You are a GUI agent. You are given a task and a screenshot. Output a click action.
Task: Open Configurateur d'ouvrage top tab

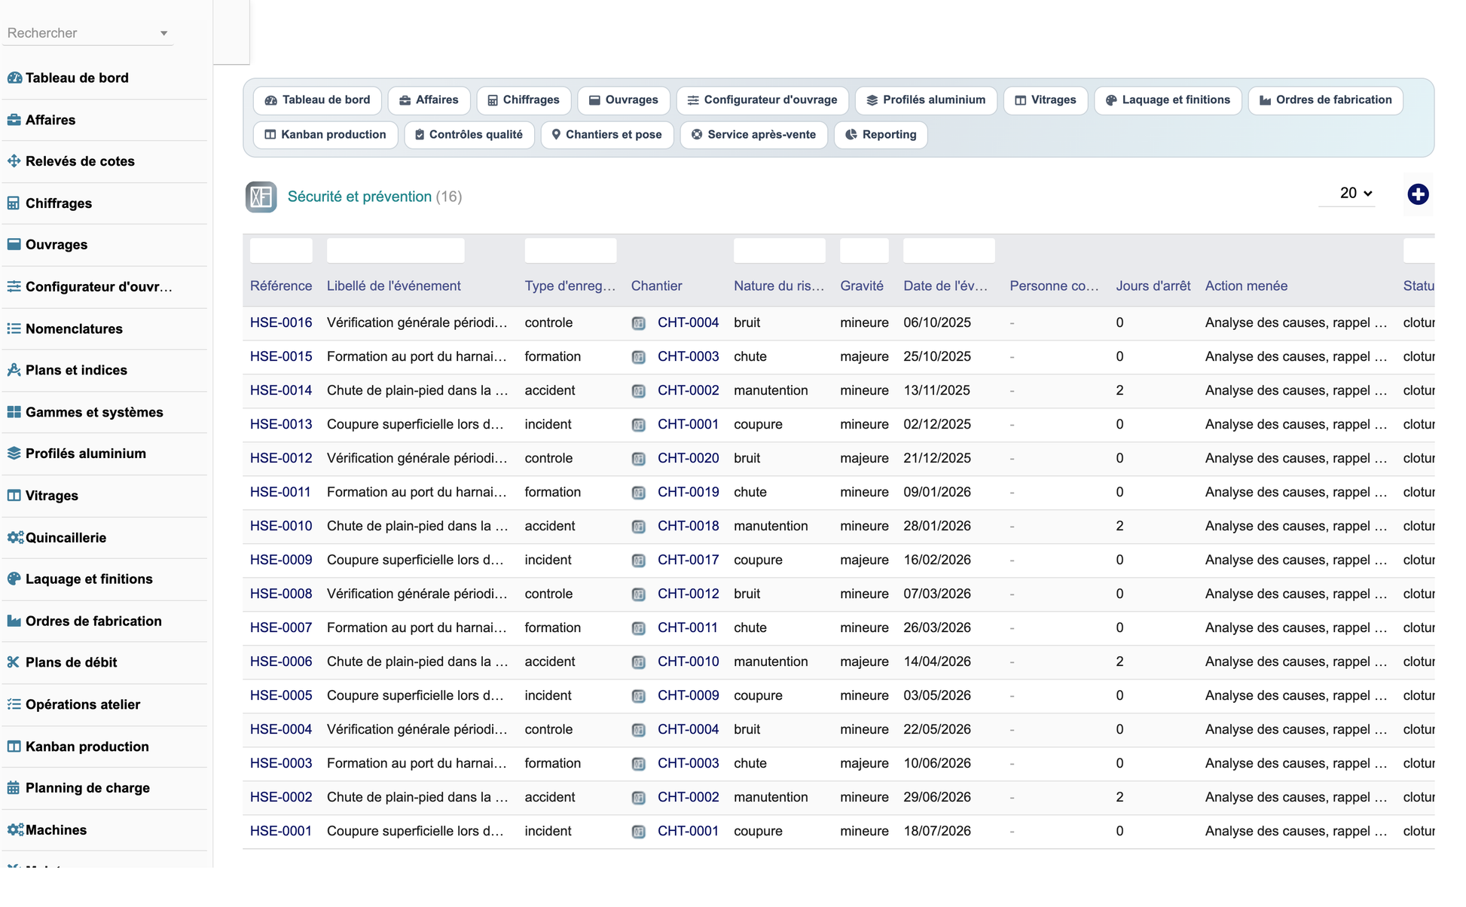click(x=762, y=100)
